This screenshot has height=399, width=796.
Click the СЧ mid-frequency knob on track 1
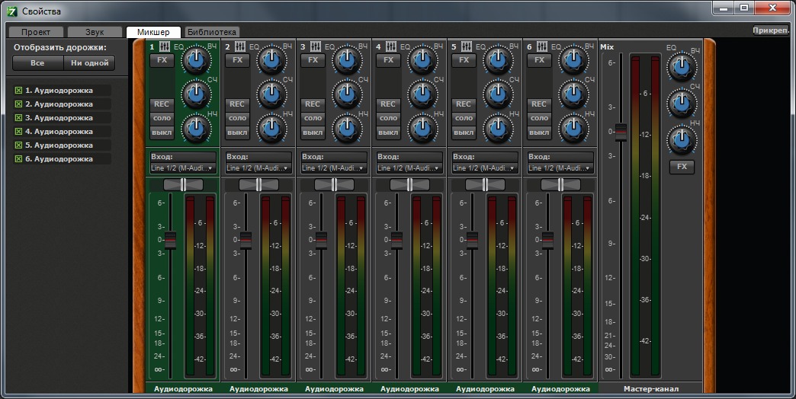(196, 94)
